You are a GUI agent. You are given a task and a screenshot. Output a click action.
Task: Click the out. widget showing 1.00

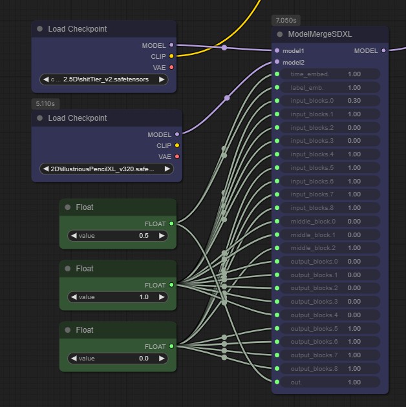tap(330, 382)
